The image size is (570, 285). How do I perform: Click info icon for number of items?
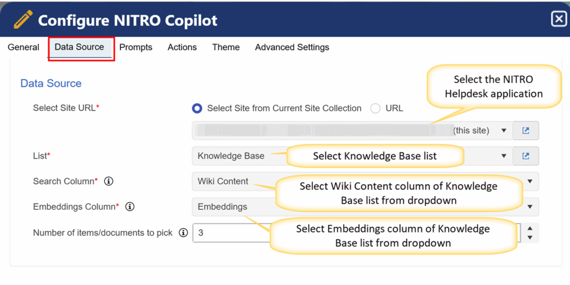tap(183, 233)
